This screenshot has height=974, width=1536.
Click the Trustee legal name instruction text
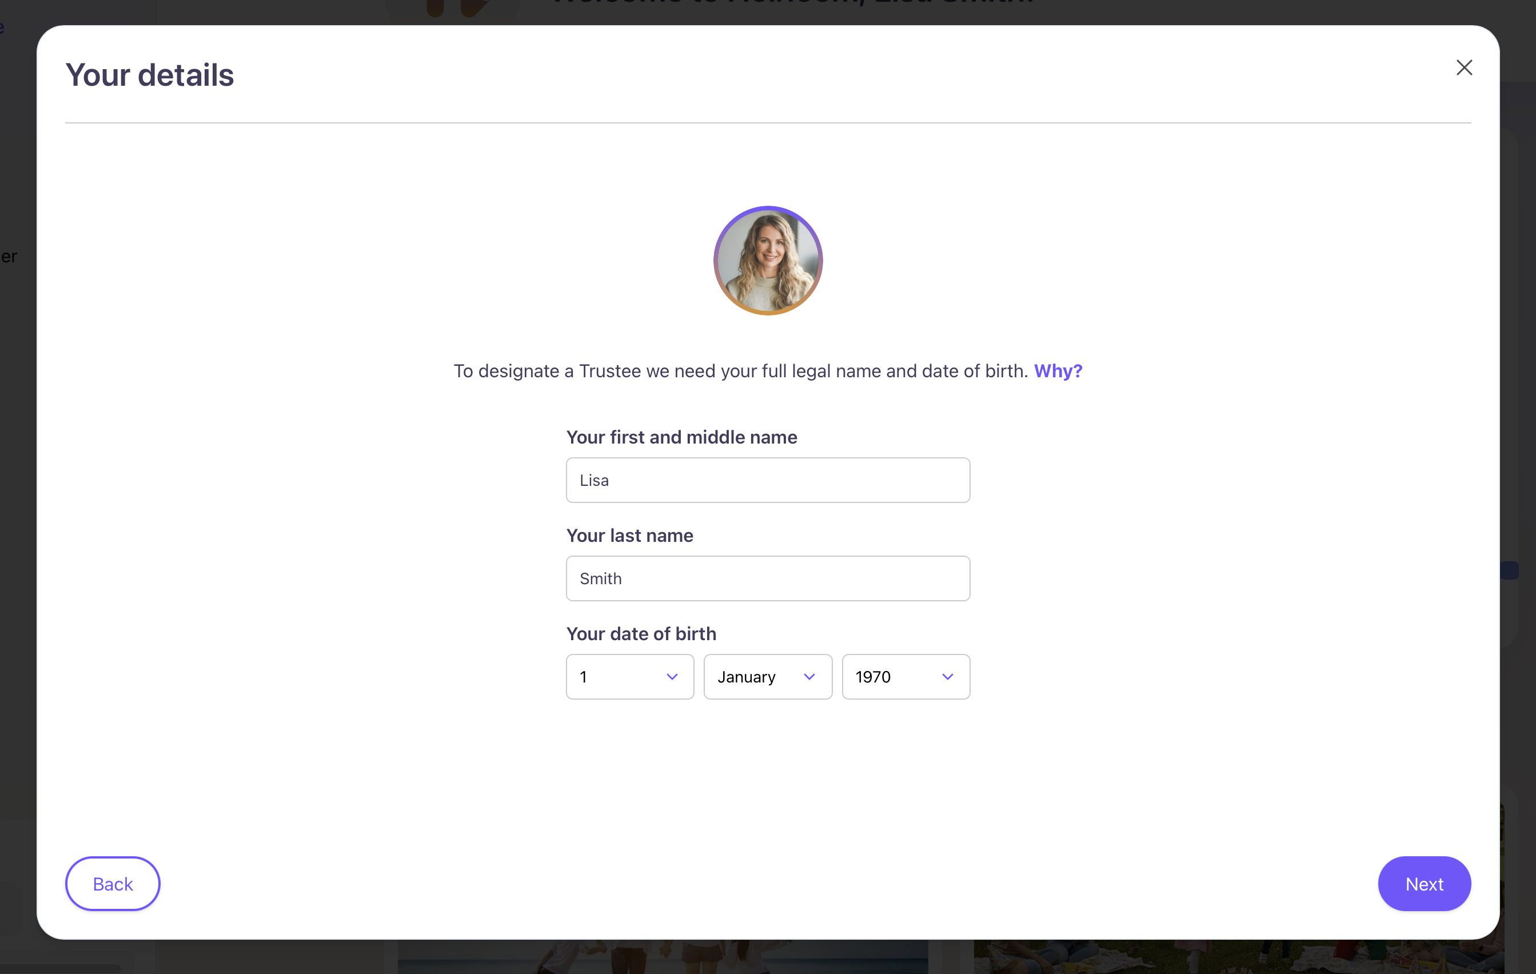740,371
